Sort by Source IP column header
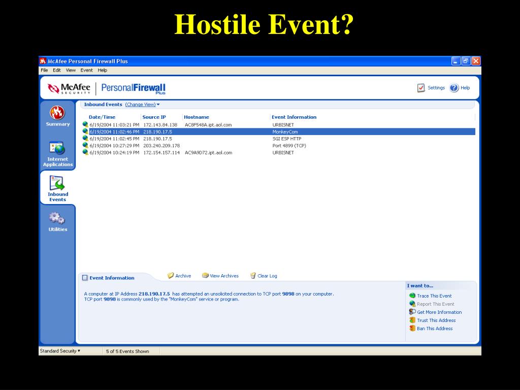The image size is (520, 390). tap(154, 117)
